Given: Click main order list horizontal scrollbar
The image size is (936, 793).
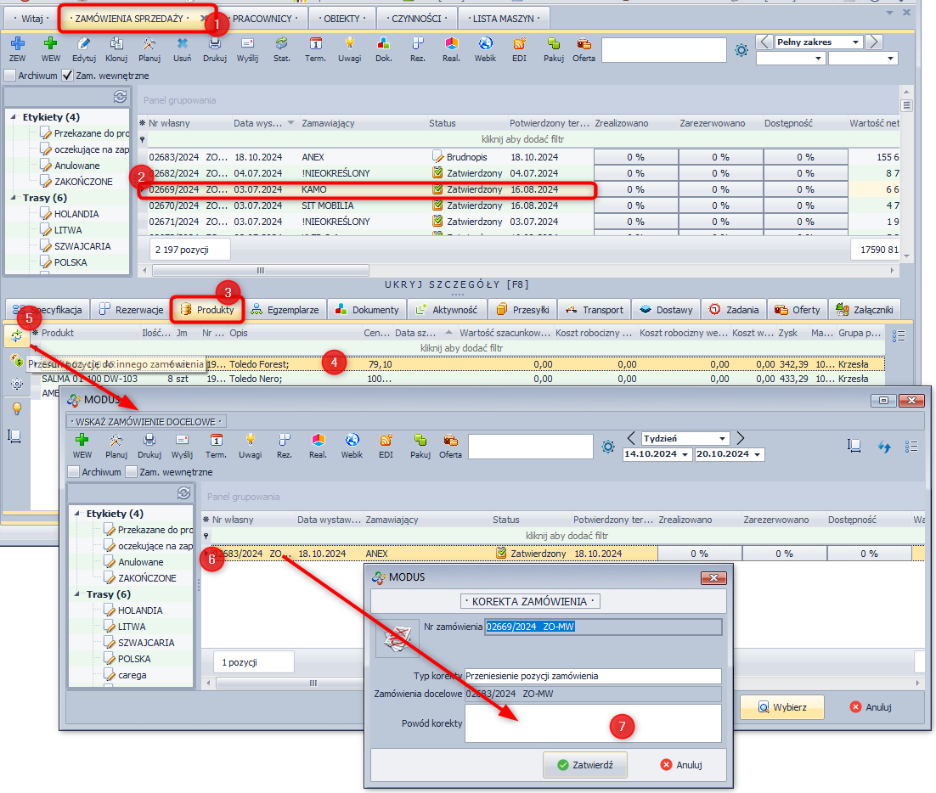Looking at the screenshot, I should (261, 270).
